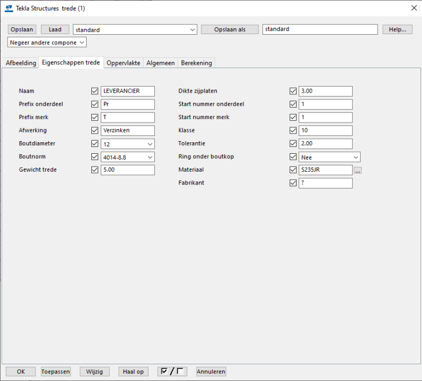Click the Afwerking field with Verzinken
The width and height of the screenshot is (422, 381).
coord(128,130)
